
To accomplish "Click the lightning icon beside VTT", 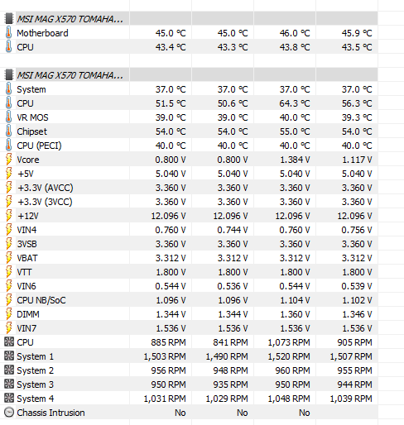I will point(9,272).
